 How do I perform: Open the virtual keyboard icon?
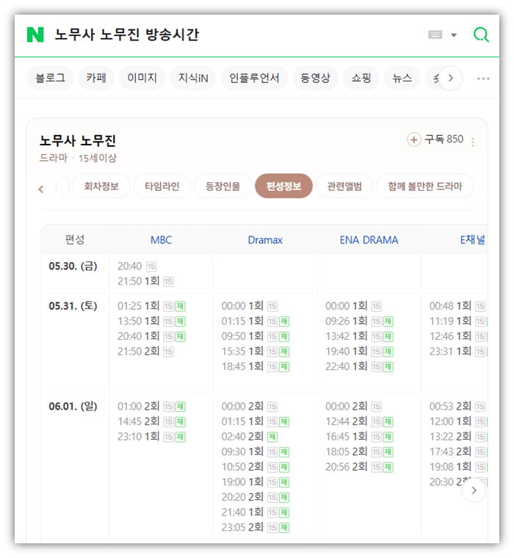(x=435, y=35)
